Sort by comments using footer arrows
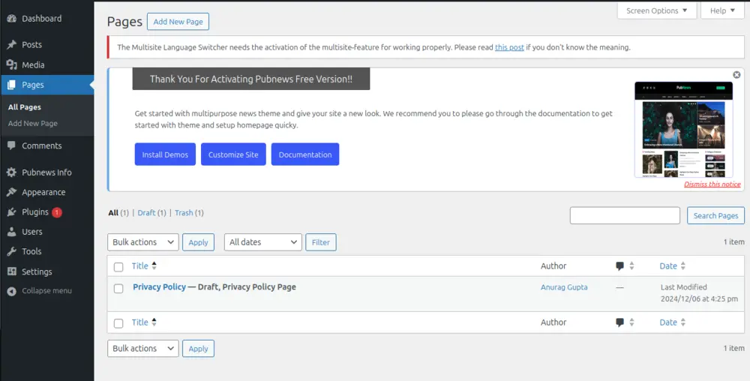This screenshot has width=750, height=381. click(631, 322)
